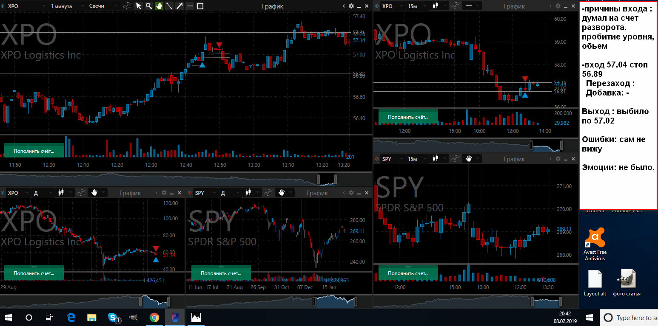Screen dimensions: 658x326
Task: Open line tool dropdown in 15m XPO chart
Action: pyautogui.click(x=472, y=6)
